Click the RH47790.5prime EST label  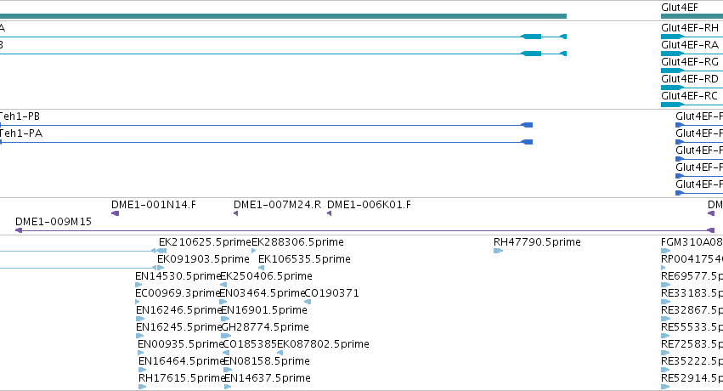537,242
